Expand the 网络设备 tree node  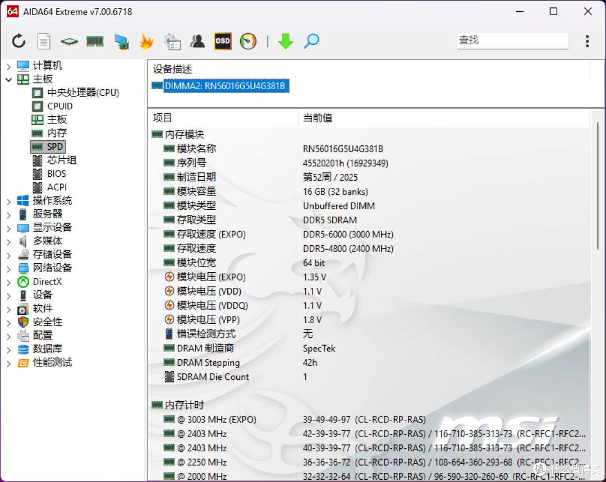click(9, 269)
